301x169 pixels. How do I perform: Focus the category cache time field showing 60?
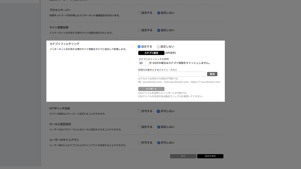[144, 63]
